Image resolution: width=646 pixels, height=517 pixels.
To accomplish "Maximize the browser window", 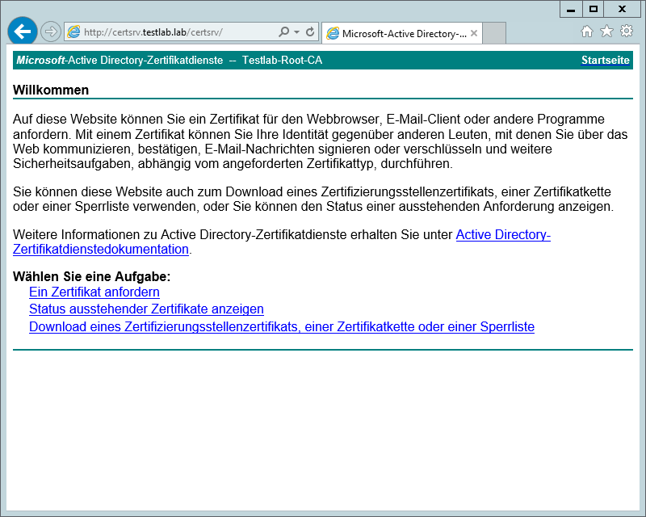I will point(594,9).
